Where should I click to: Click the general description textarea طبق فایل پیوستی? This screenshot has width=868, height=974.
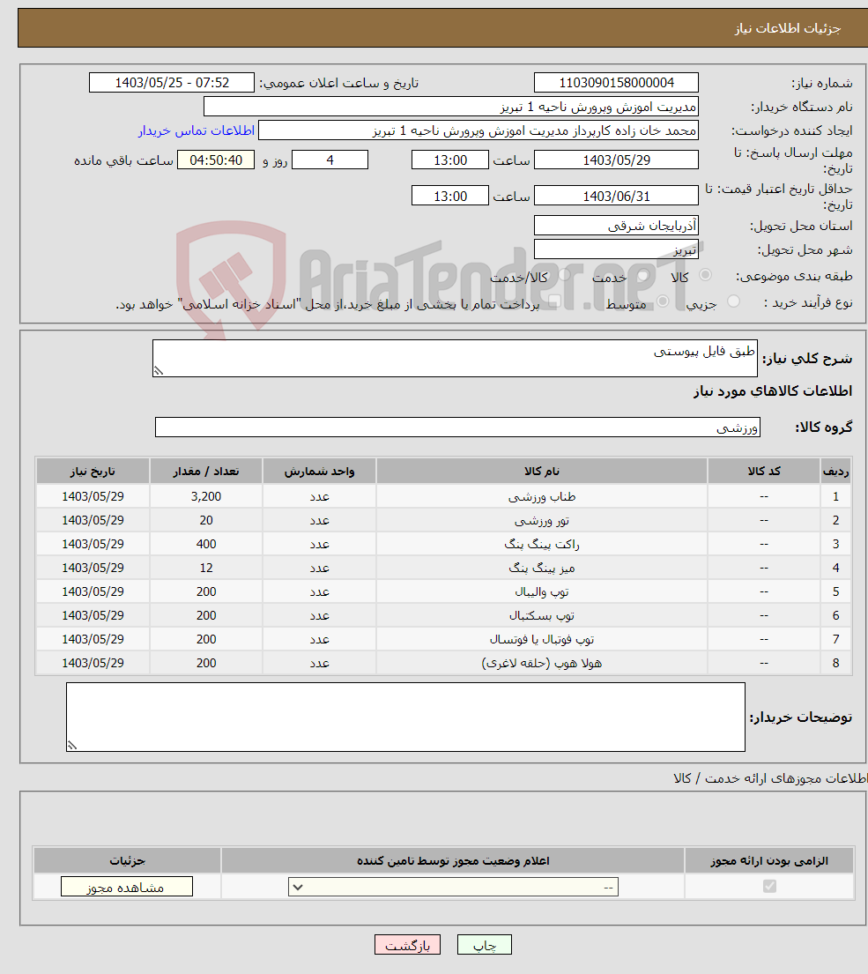pyautogui.click(x=455, y=358)
